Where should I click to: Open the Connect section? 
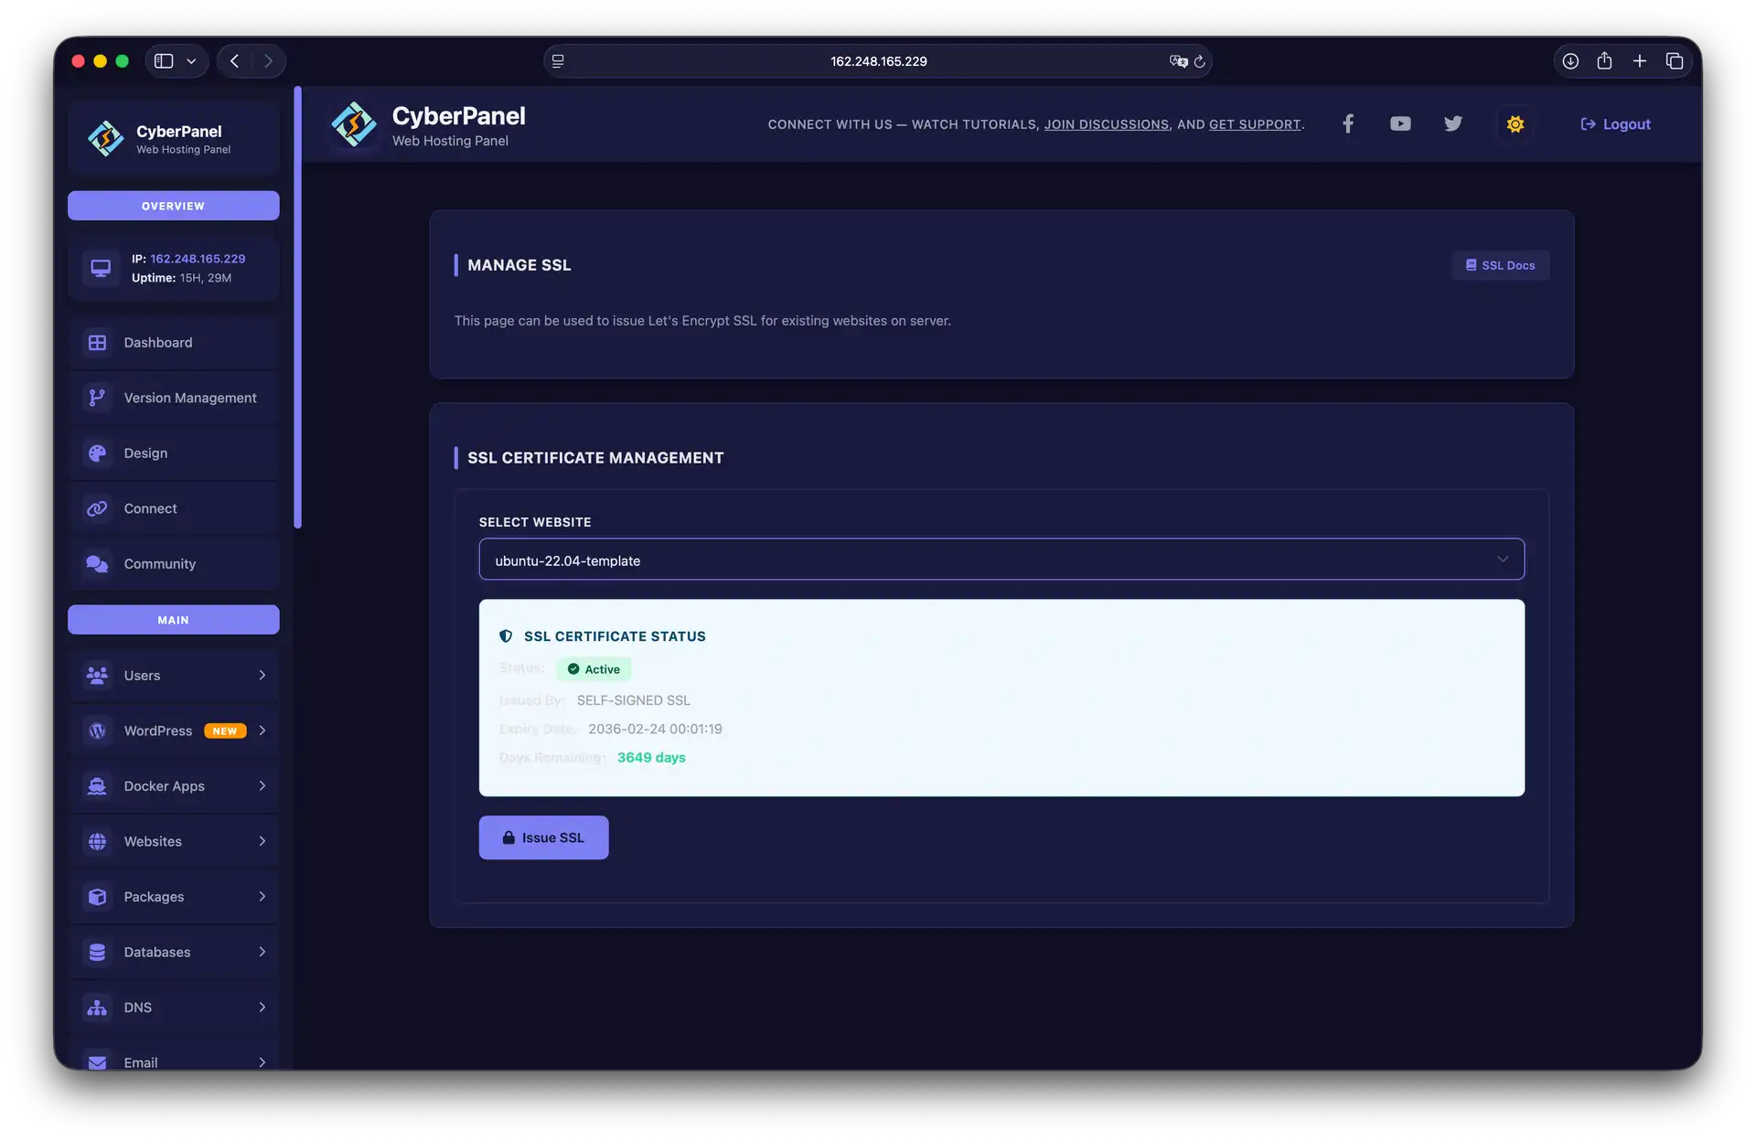point(149,508)
